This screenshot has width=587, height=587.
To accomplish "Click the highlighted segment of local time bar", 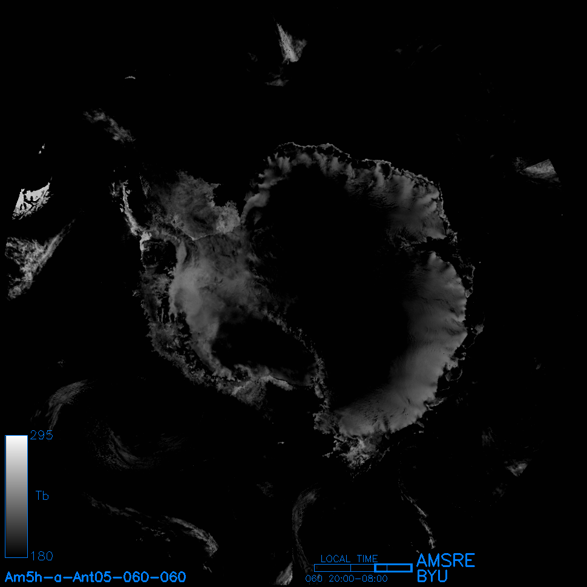I will [x=393, y=568].
